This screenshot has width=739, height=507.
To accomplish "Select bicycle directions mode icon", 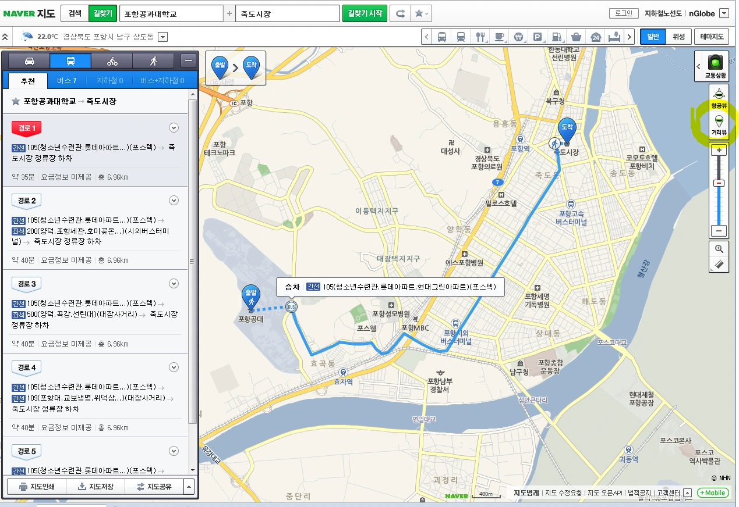I will click(112, 61).
